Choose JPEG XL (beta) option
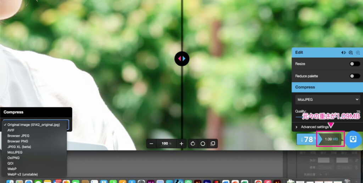Image resolution: width=363 pixels, height=183 pixels. point(19,147)
